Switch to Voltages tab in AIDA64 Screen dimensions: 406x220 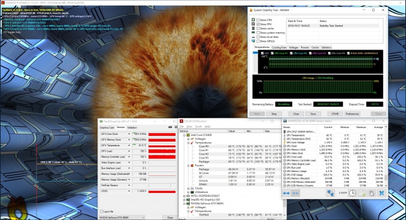[x=294, y=47]
